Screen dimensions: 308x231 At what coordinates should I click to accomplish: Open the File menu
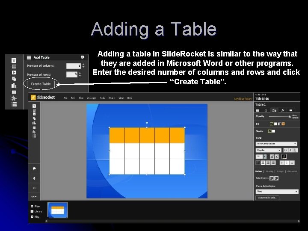tap(65, 98)
